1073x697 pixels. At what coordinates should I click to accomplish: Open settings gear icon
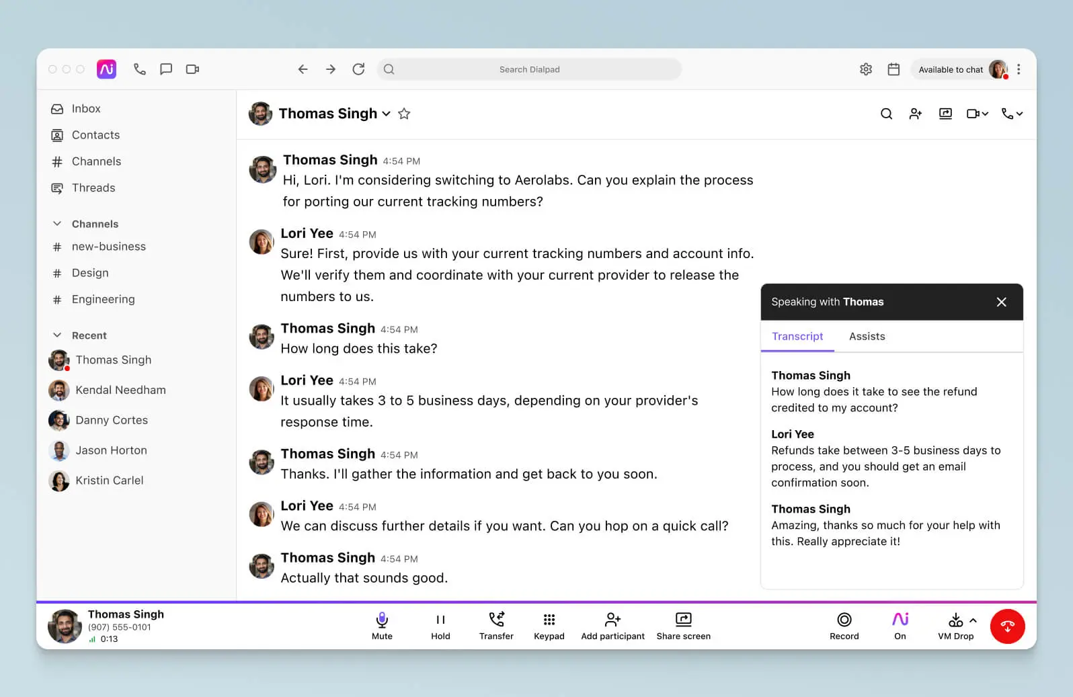coord(866,69)
